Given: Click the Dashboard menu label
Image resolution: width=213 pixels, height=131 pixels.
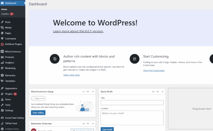Looking at the screenshot, I should (x=11, y=3).
